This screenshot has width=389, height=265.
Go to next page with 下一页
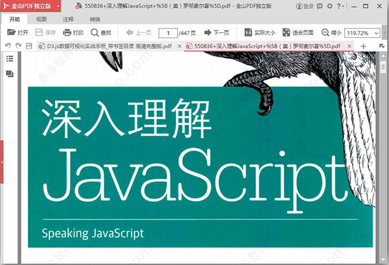[217, 32]
